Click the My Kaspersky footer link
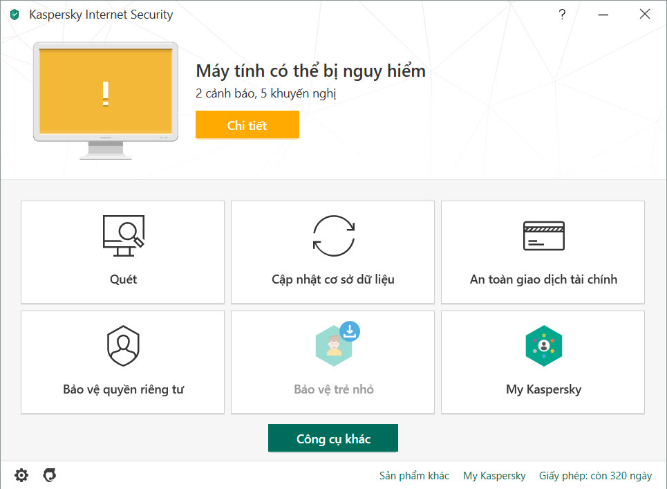667x489 pixels. (x=494, y=475)
